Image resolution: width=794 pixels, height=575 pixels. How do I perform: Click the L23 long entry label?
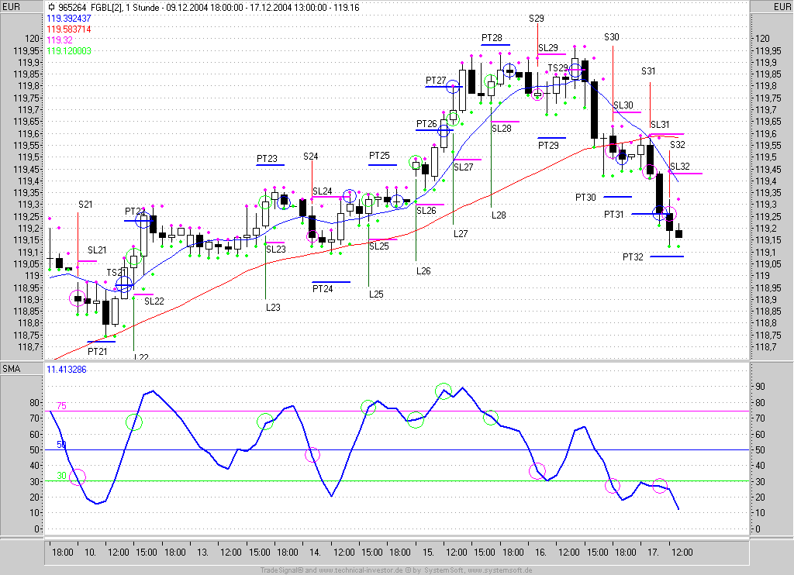(273, 307)
